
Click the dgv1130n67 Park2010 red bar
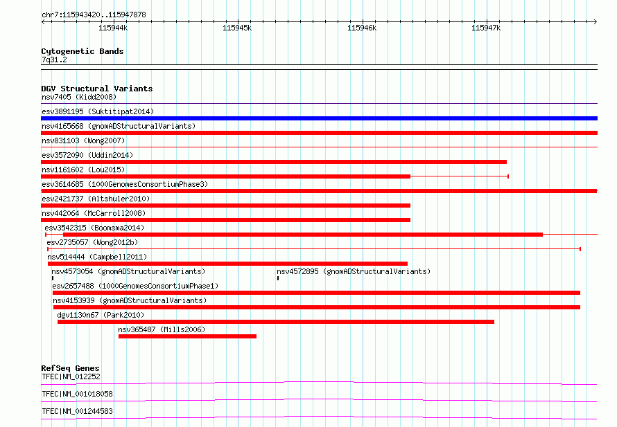click(x=276, y=322)
